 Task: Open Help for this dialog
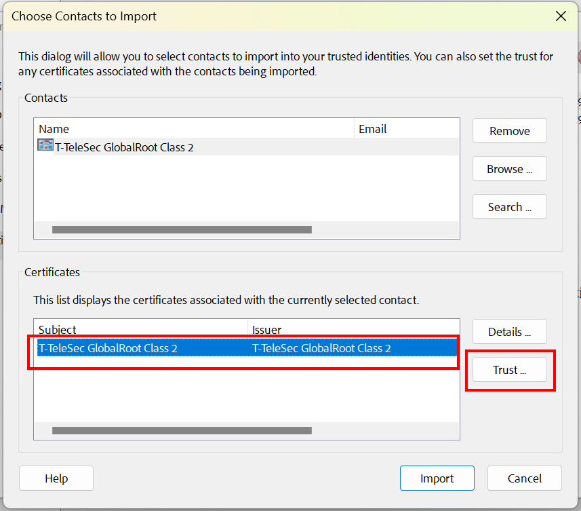tap(56, 478)
